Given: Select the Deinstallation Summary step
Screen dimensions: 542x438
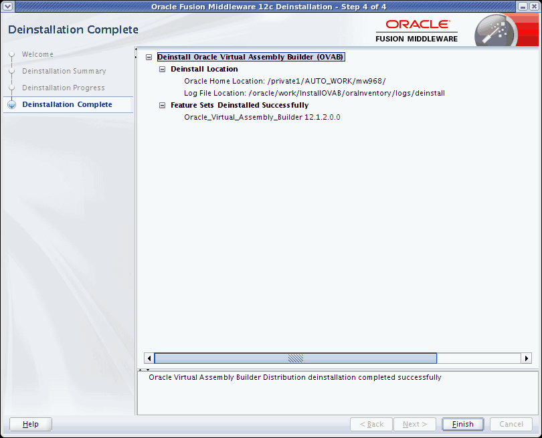Looking at the screenshot, I should [64, 71].
